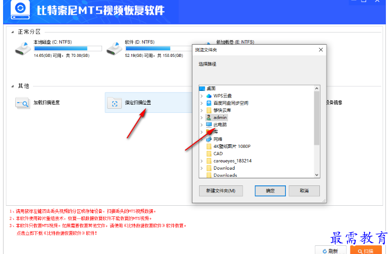Image resolution: width=392 pixels, height=254 pixels.
Task: Click the app logo in the title bar
Action: coord(20,10)
